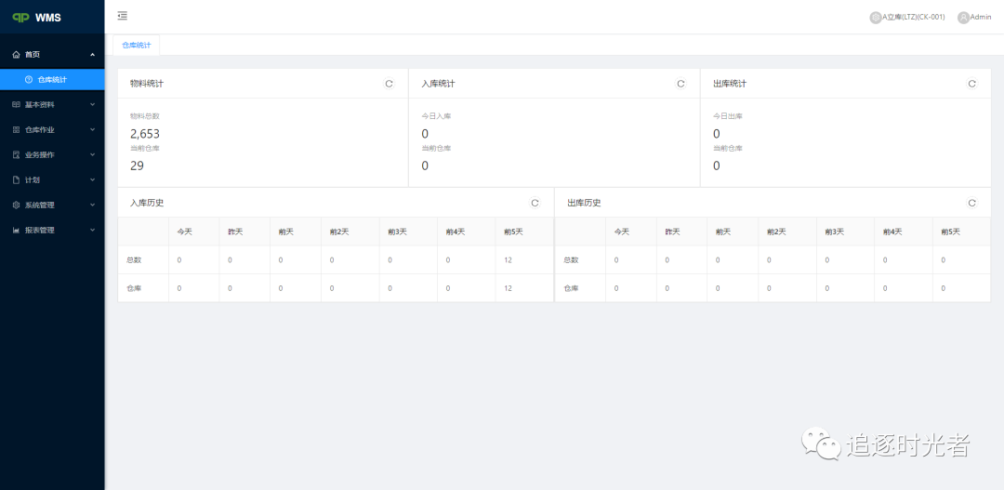Expand the 报表管理 menu
This screenshot has width=1004, height=490.
click(x=52, y=231)
